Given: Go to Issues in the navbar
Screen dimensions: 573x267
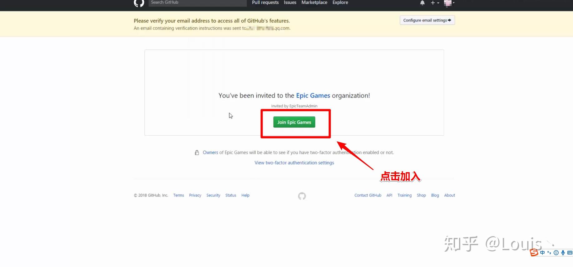Looking at the screenshot, I should [290, 2].
